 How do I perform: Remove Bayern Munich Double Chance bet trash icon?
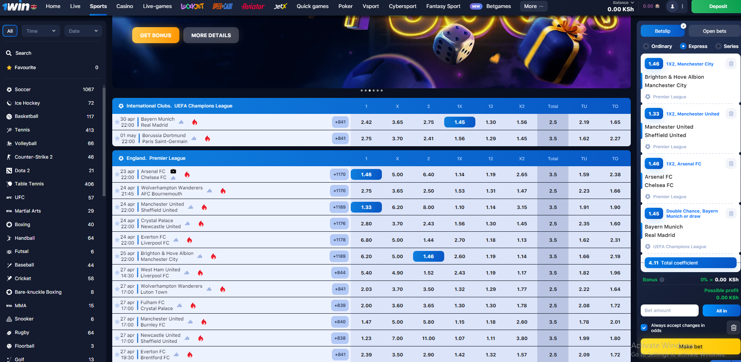pos(731,214)
